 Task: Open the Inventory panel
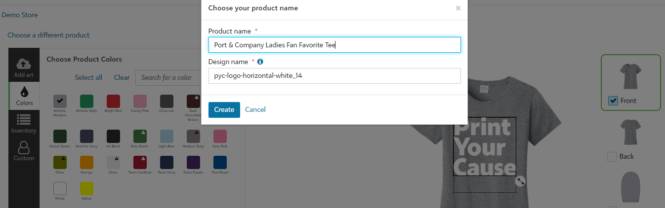(24, 123)
